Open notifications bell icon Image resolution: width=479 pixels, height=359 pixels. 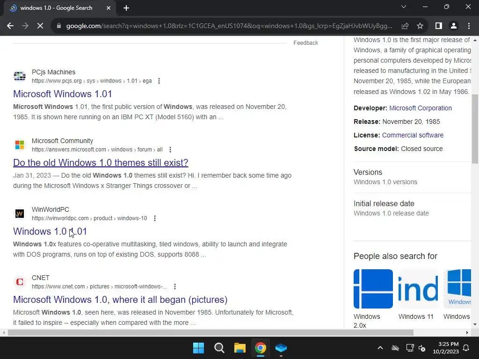tap(466, 348)
